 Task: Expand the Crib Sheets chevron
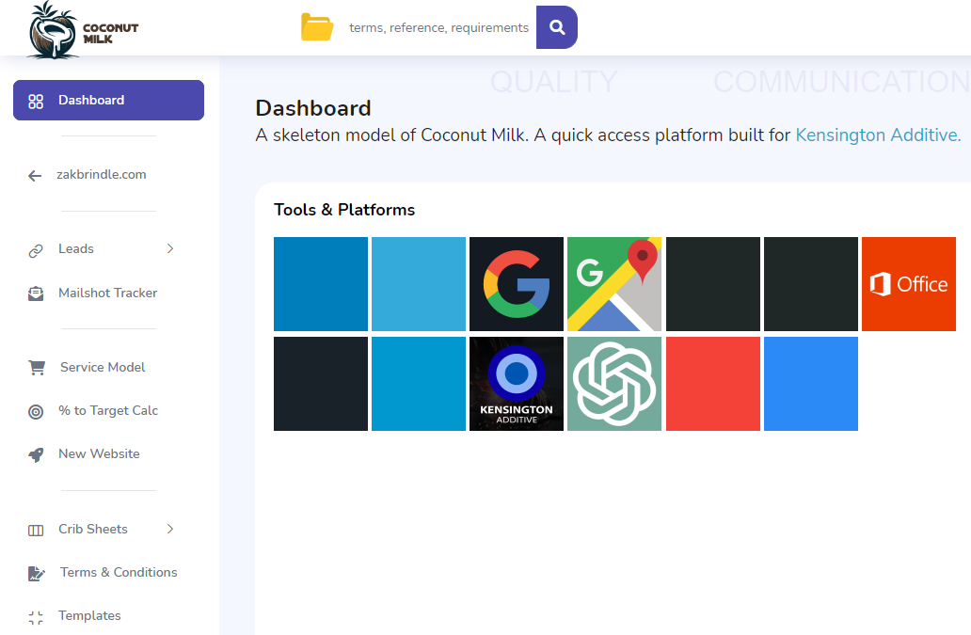tap(170, 529)
